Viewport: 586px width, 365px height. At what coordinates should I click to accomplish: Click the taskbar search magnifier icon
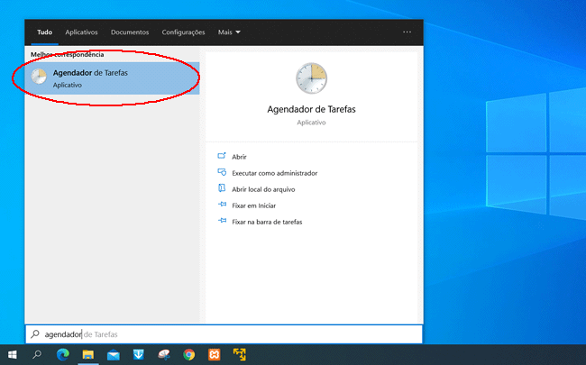point(37,355)
